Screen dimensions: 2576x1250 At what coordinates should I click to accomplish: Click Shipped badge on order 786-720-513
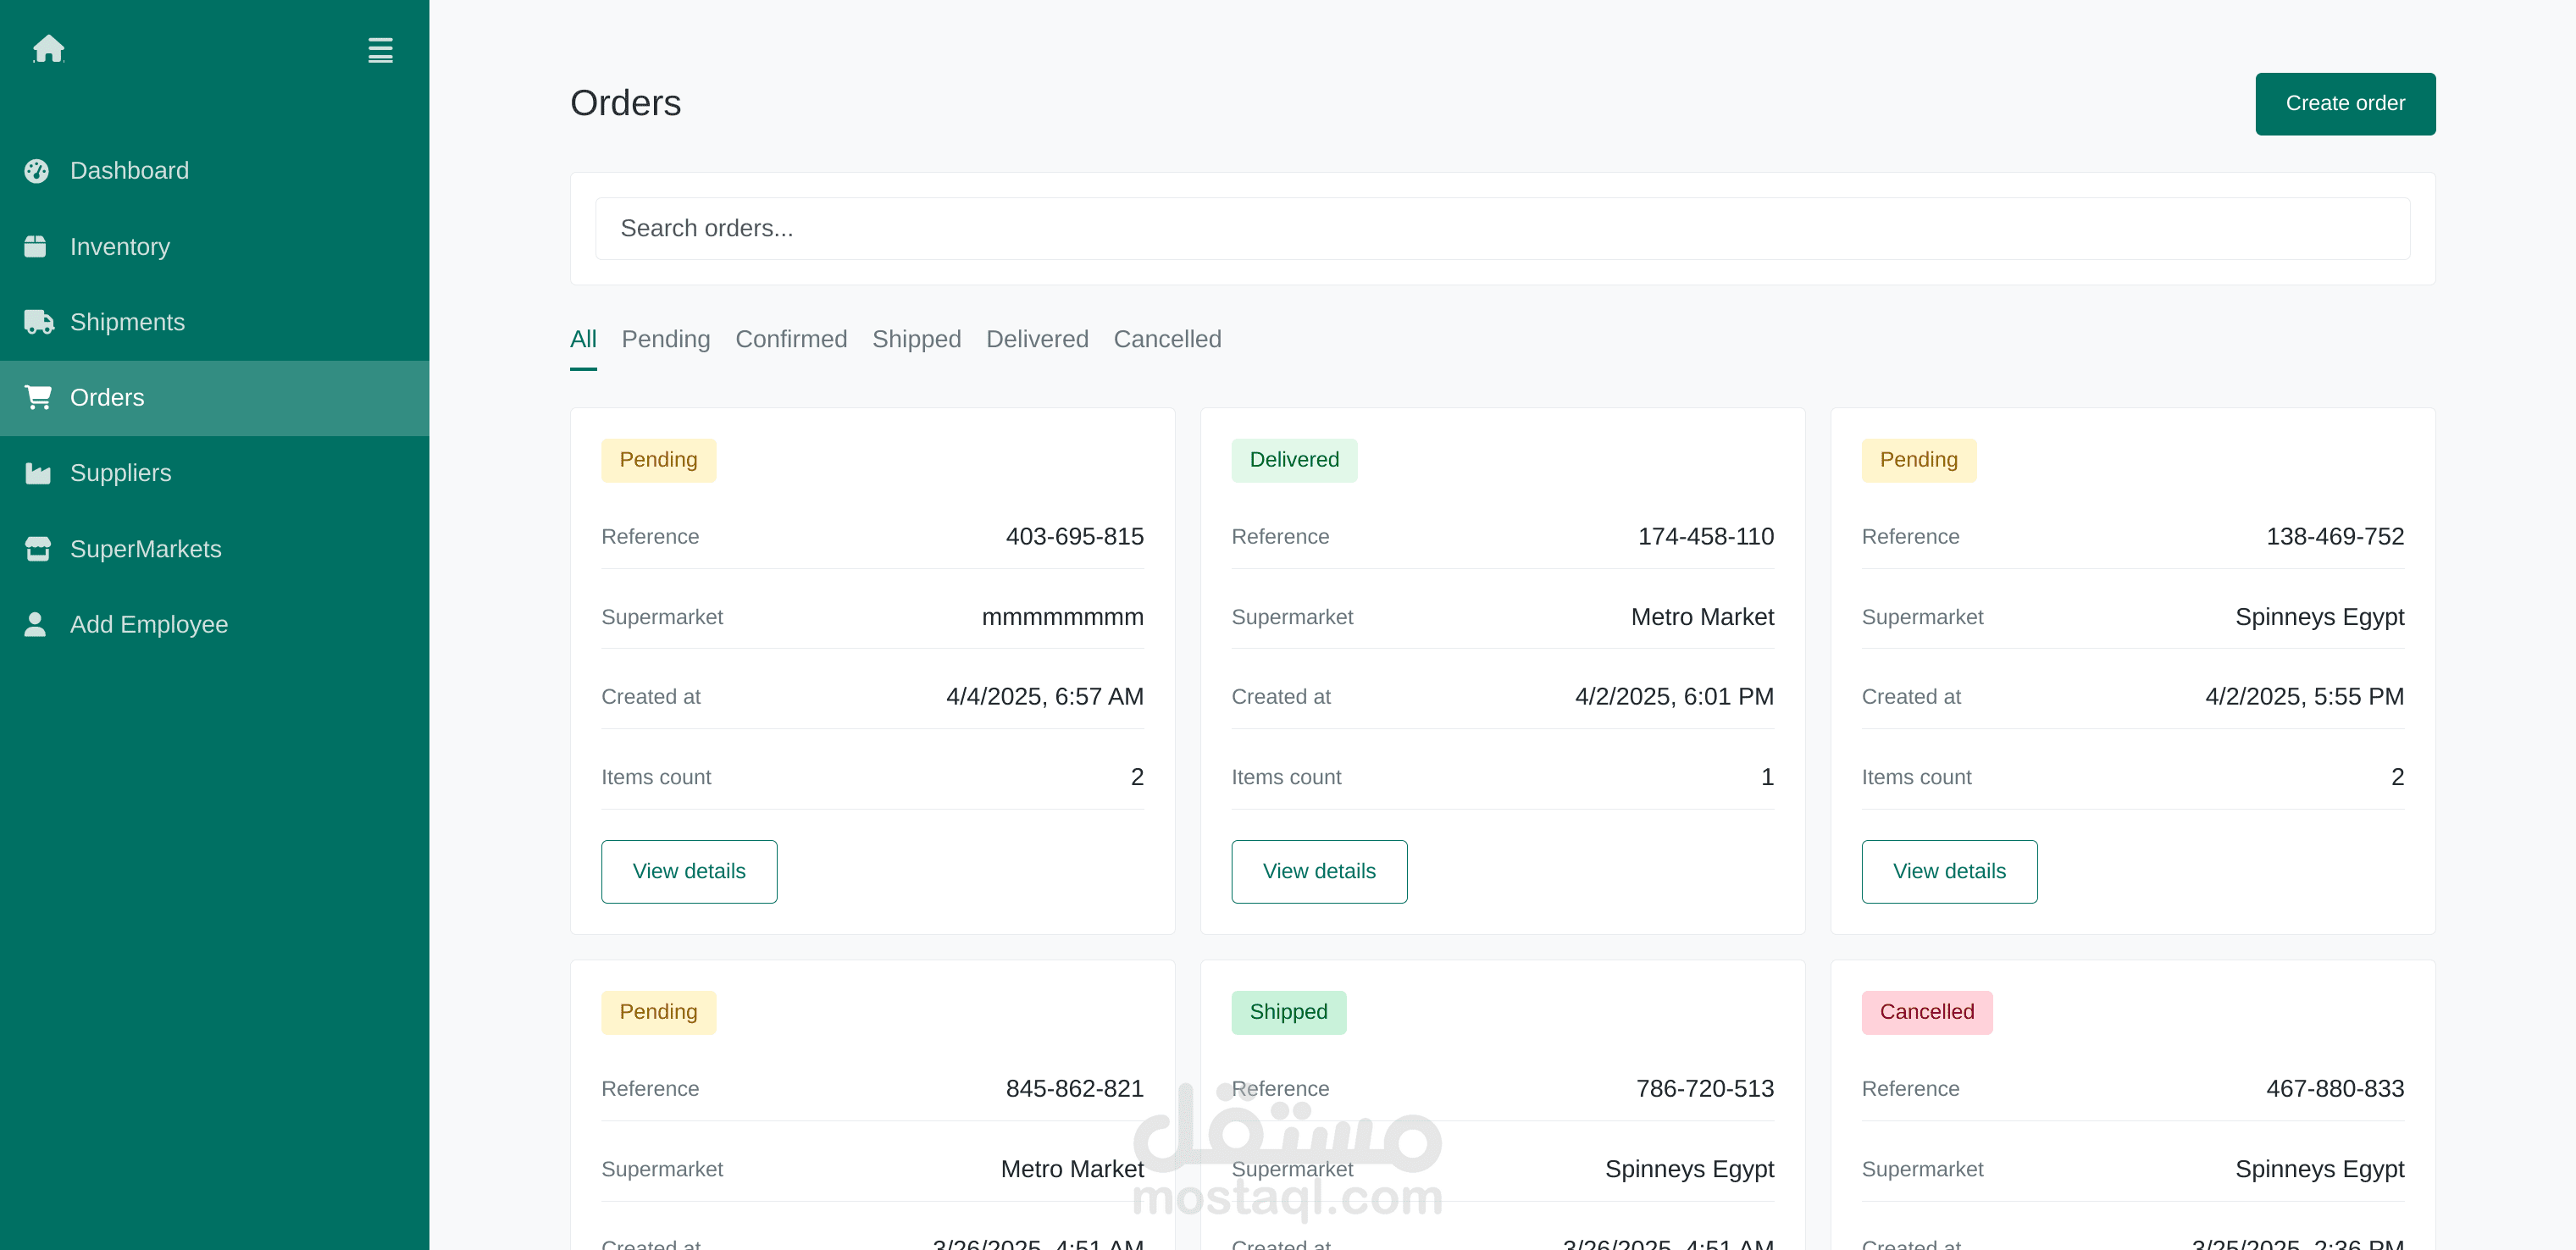point(1288,1012)
